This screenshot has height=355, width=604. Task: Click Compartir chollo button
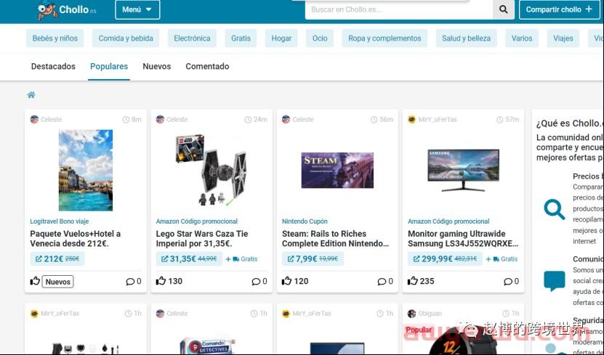click(560, 9)
